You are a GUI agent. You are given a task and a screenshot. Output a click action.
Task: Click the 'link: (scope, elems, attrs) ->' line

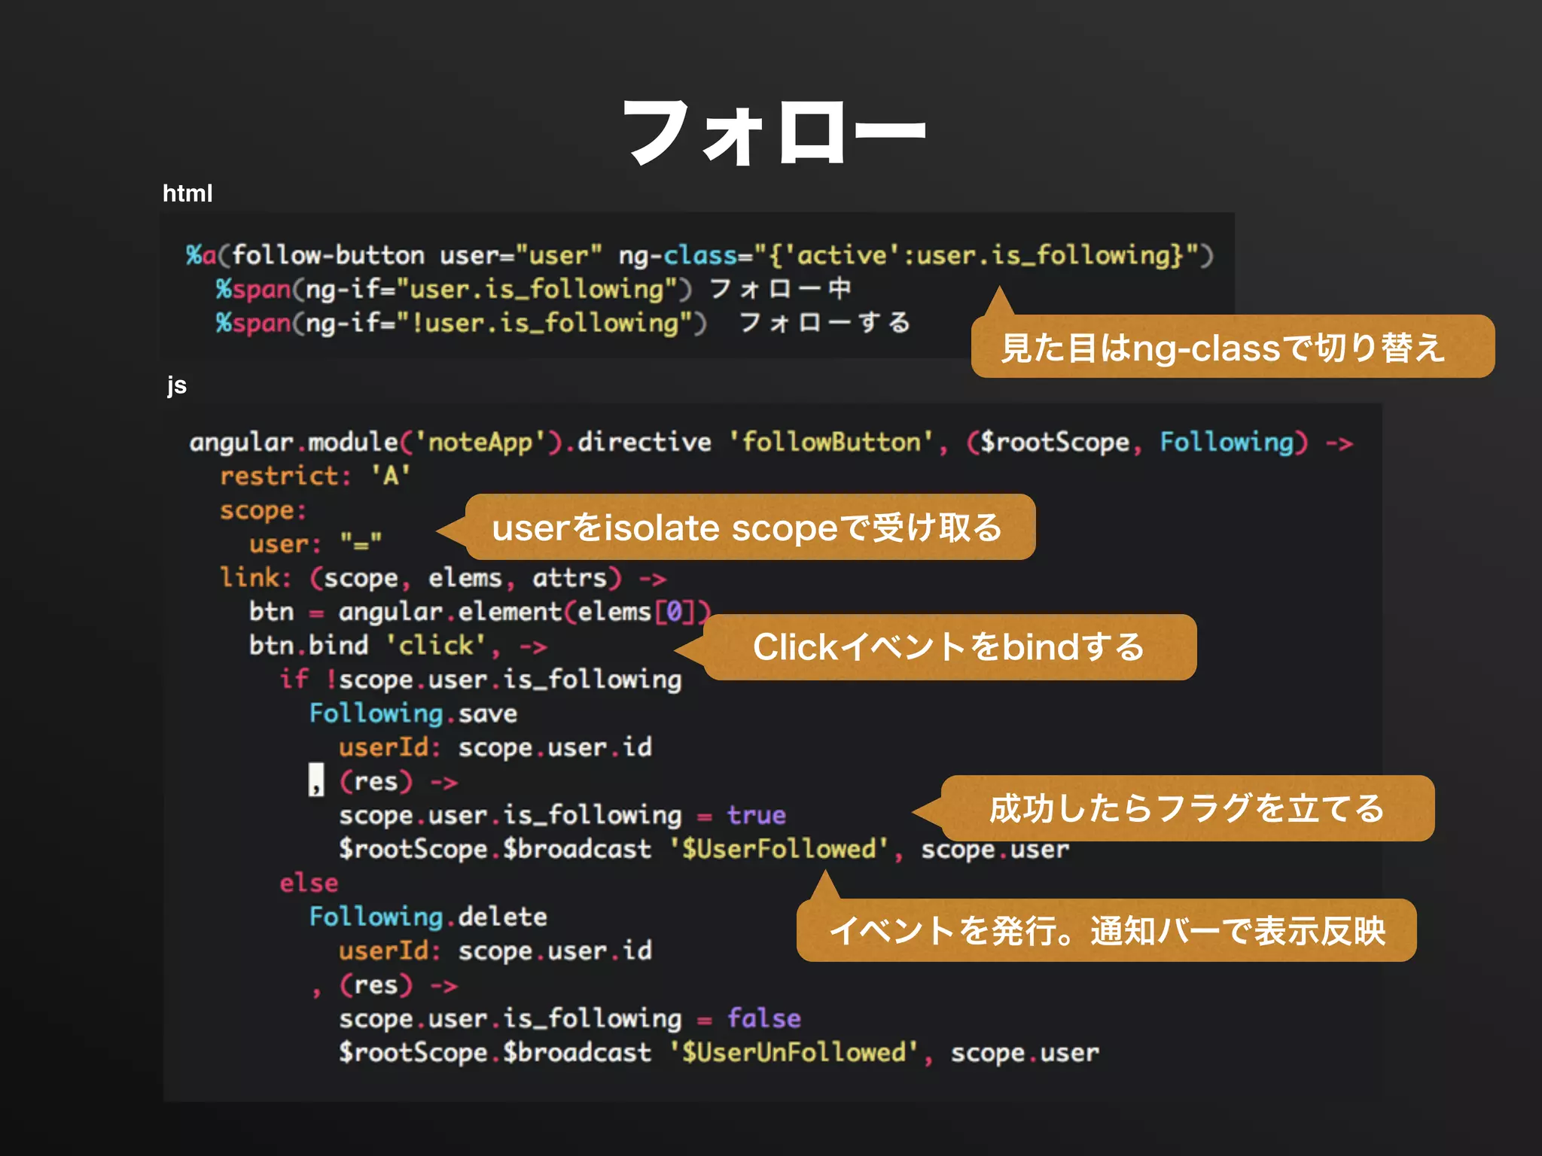coord(443,578)
